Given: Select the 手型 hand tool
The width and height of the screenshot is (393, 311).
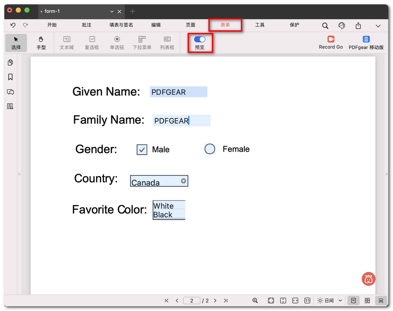Looking at the screenshot, I should (x=41, y=43).
